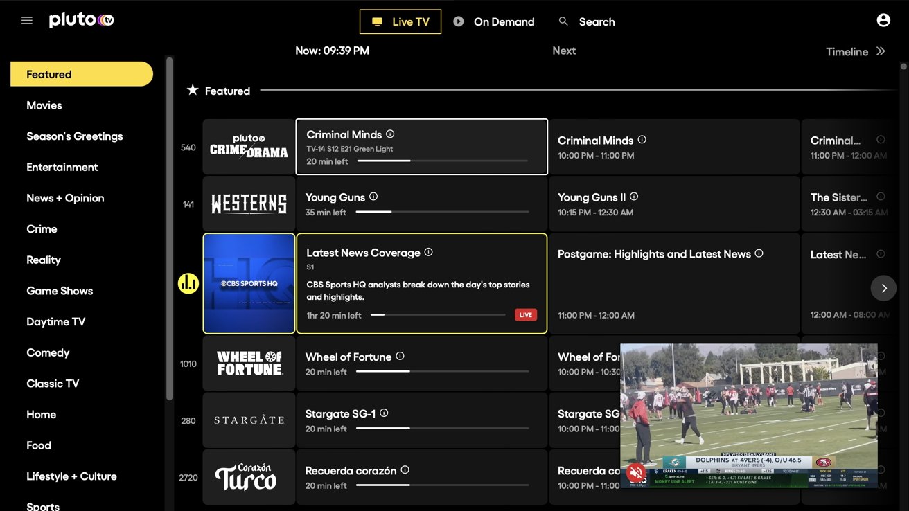Select Daytime TV category

coord(56,322)
